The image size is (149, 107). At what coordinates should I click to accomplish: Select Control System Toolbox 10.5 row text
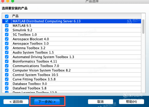pos(35,75)
